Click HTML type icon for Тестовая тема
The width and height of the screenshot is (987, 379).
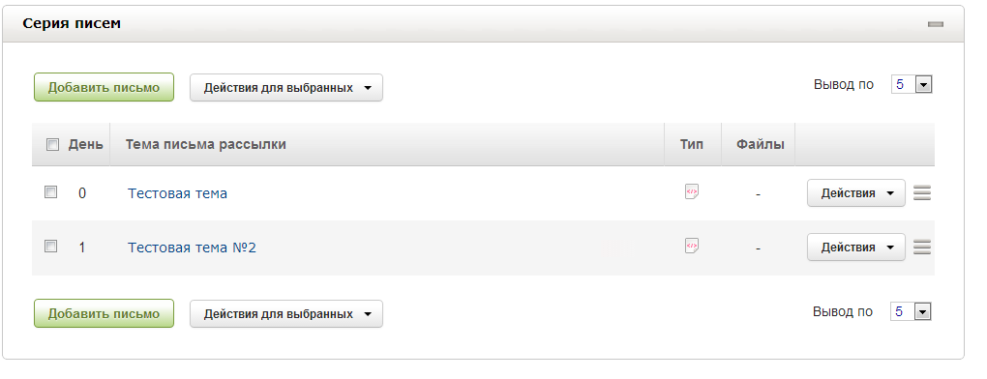coord(692,191)
